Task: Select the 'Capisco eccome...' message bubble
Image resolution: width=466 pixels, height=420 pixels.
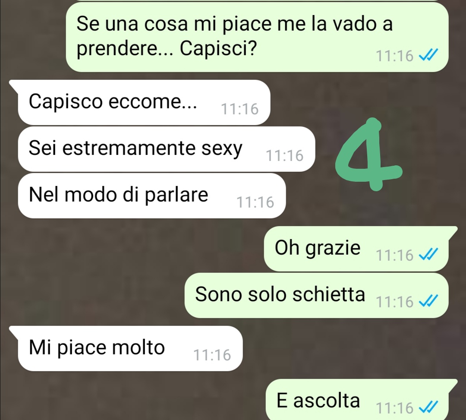Action: point(144,102)
